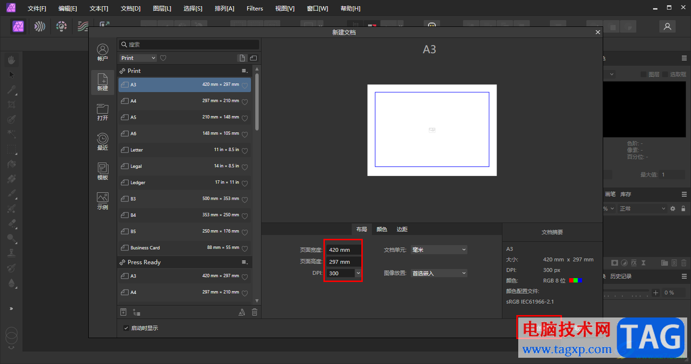Favorite the Print A4 297 mm preset
This screenshot has height=364, width=691.
pos(245,102)
